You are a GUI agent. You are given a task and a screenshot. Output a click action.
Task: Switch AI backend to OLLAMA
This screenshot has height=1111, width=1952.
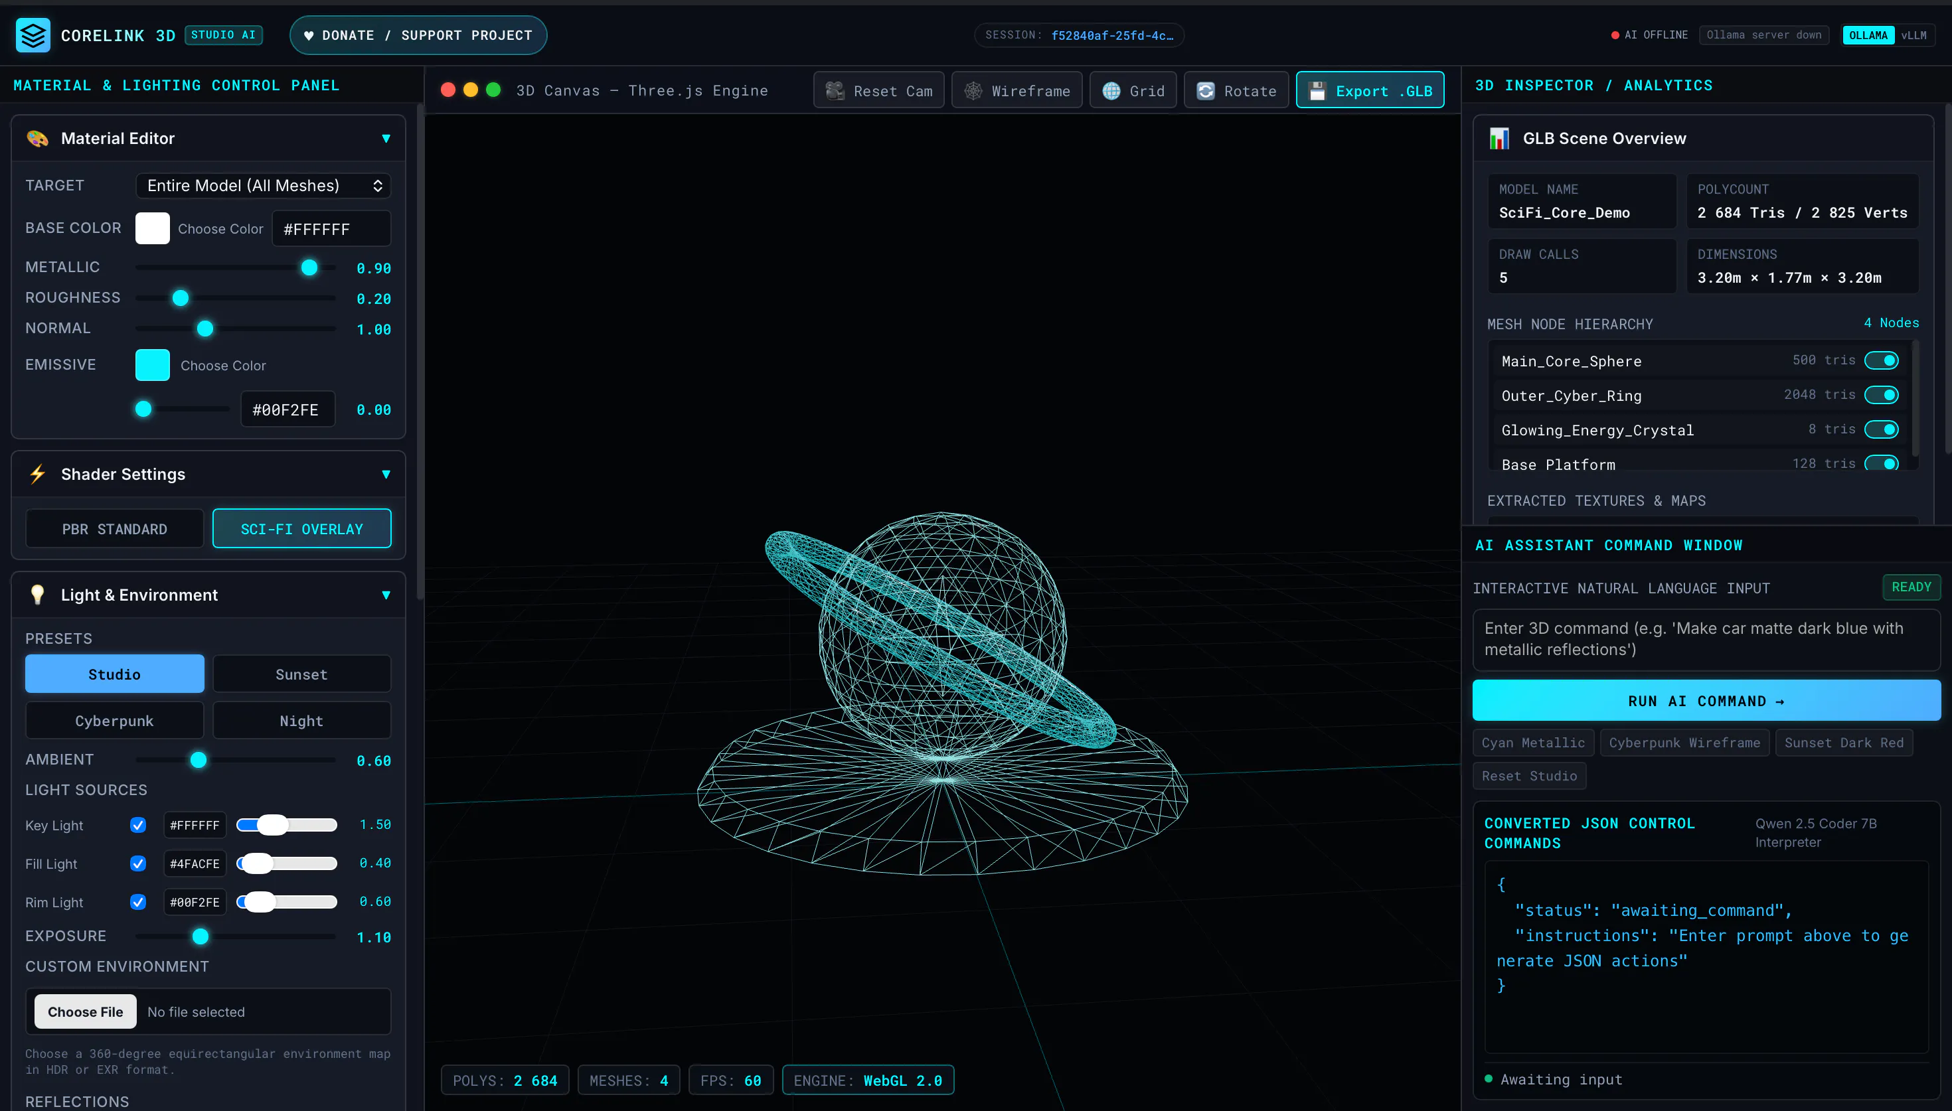click(x=1867, y=35)
